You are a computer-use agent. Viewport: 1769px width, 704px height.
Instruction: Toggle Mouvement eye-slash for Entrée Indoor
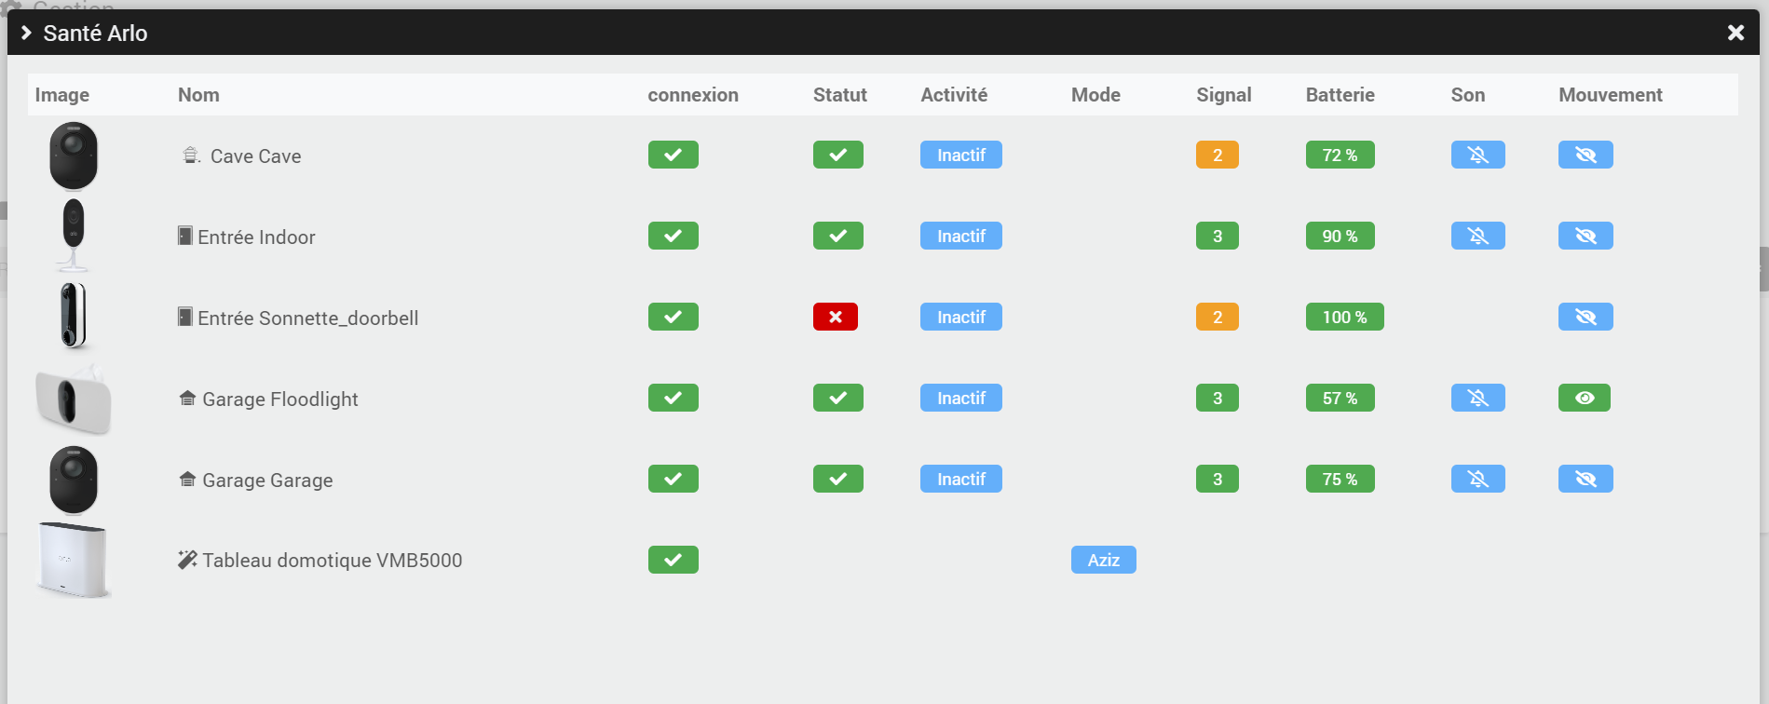1585,236
